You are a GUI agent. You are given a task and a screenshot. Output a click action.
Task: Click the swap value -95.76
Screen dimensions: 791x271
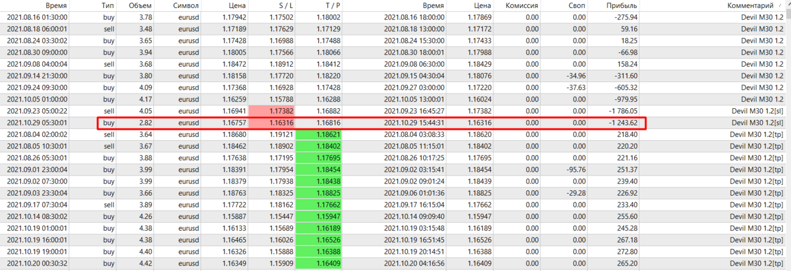click(575, 169)
